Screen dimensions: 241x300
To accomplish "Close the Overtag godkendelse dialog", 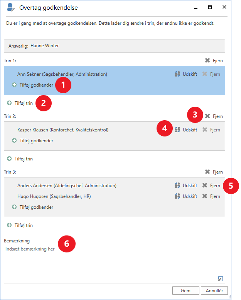I will coord(224,7).
